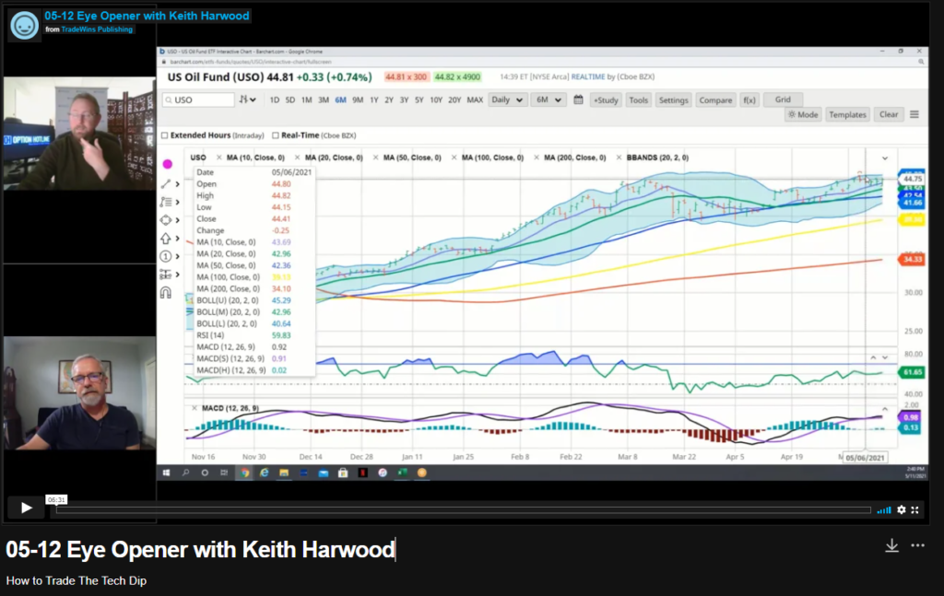Expand the numbered annotation options arrow
The width and height of the screenshot is (944, 596).
click(x=178, y=256)
